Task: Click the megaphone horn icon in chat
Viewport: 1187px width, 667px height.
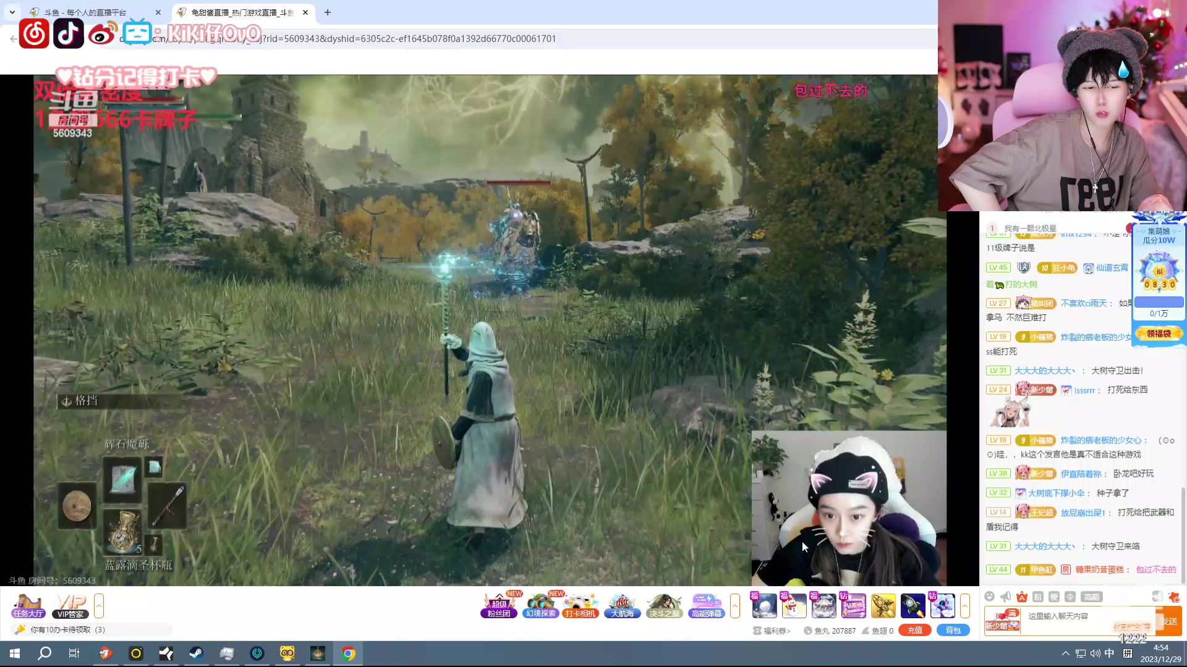Action: pyautogui.click(x=1006, y=597)
